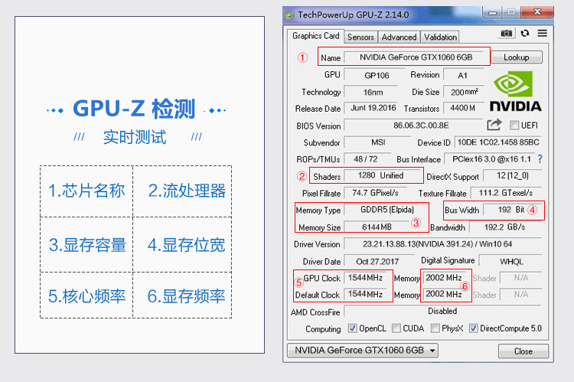The height and width of the screenshot is (382, 574).
Task: Enable the CUDA checkbox
Action: tap(396, 328)
